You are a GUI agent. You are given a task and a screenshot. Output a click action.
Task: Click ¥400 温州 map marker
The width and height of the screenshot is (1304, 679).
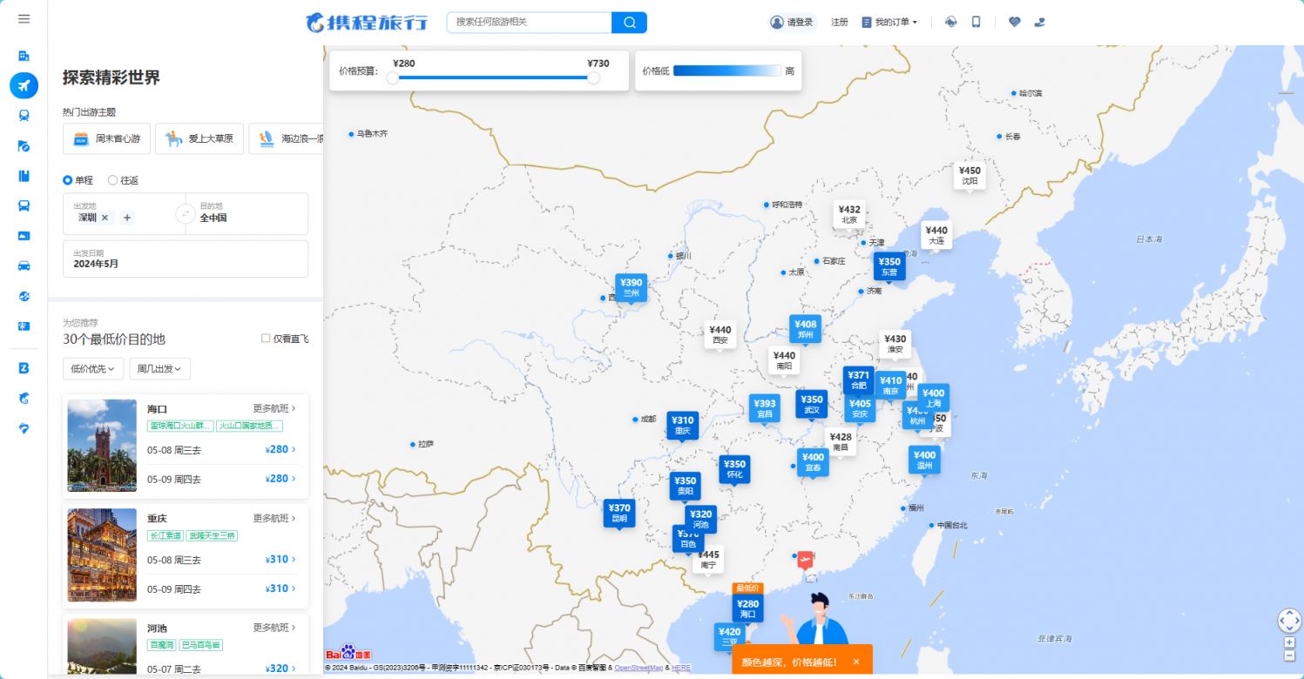click(x=924, y=460)
